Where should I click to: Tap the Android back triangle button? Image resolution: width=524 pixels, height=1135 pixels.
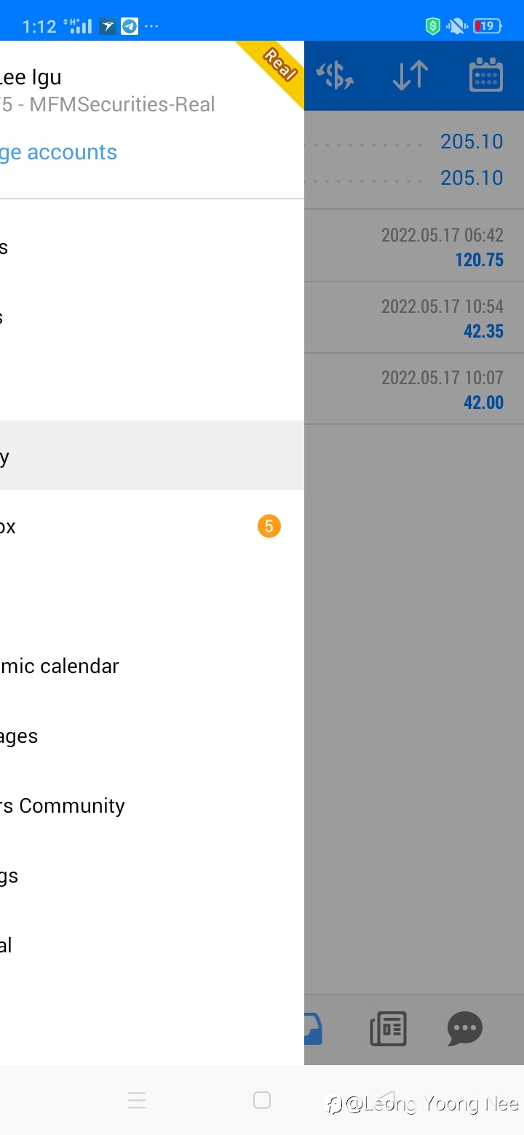coord(387,1100)
